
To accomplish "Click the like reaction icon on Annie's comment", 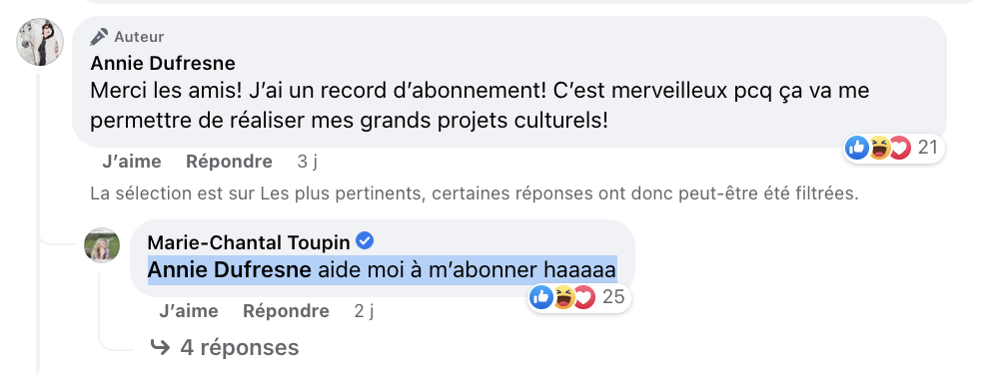I will click(x=857, y=148).
